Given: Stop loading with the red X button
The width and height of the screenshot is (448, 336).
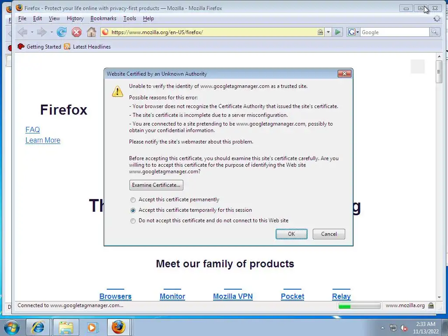Looking at the screenshot, I should point(76,32).
